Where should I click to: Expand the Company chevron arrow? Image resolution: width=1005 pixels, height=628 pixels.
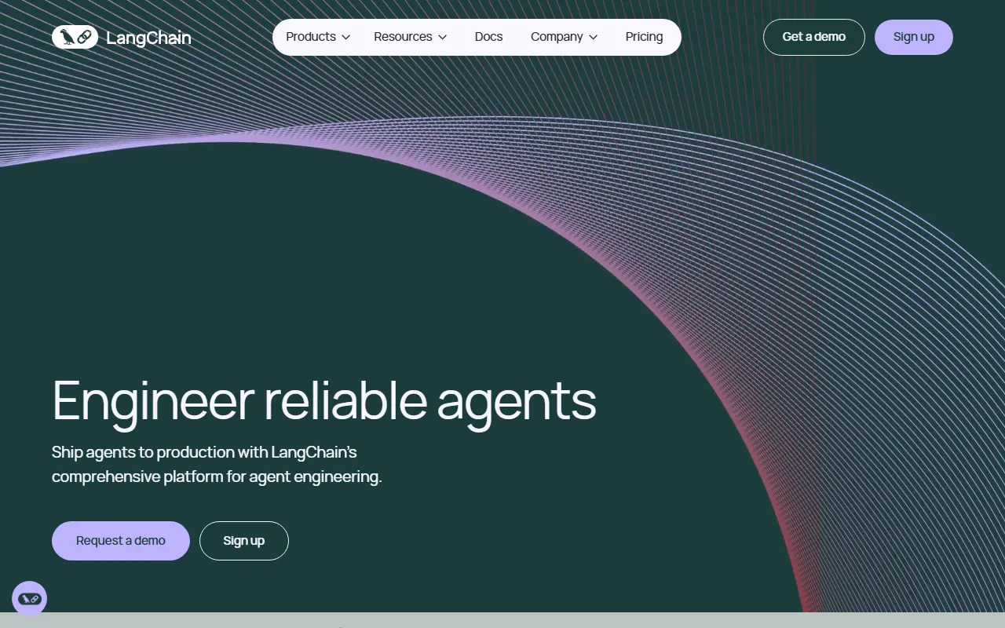pyautogui.click(x=594, y=38)
